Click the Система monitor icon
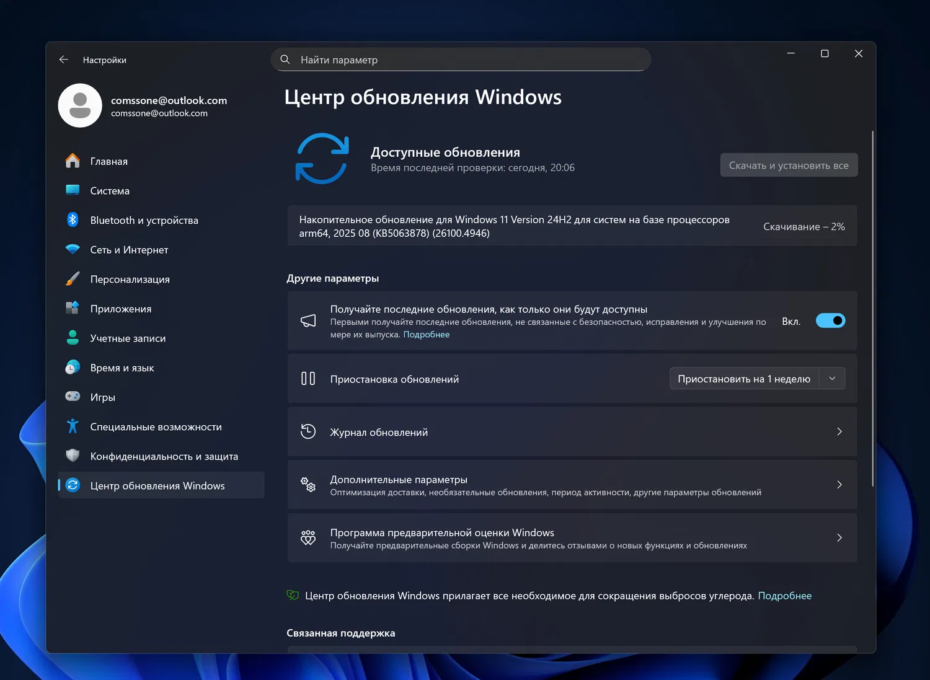 coord(73,190)
